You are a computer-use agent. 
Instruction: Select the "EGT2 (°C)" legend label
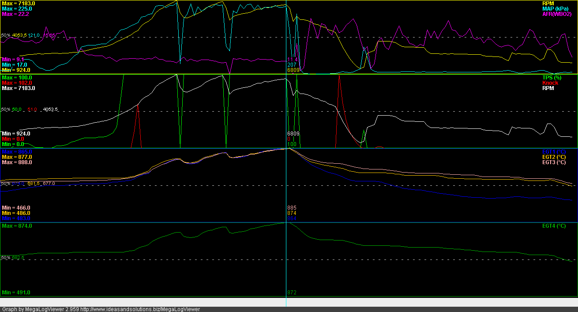pos(554,157)
